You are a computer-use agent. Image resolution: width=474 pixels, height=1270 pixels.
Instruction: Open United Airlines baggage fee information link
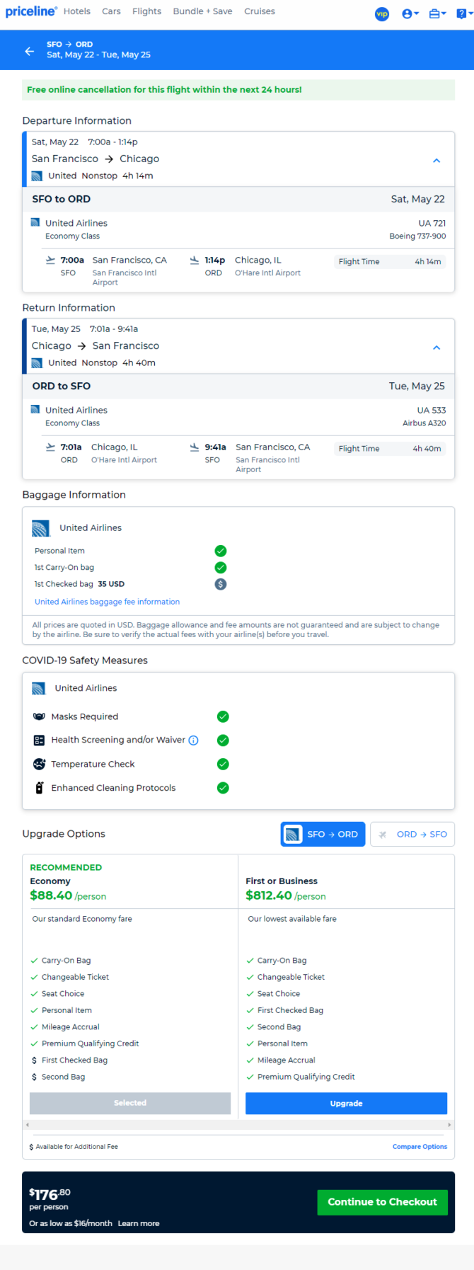tap(108, 602)
